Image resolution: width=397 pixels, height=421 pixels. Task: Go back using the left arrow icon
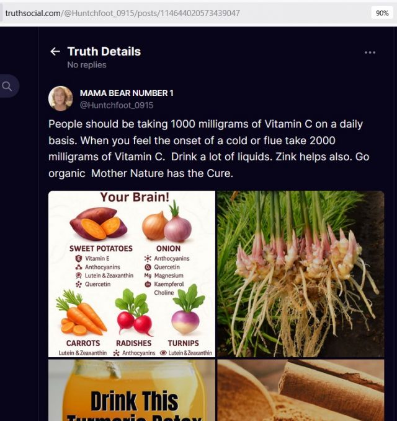pos(55,51)
